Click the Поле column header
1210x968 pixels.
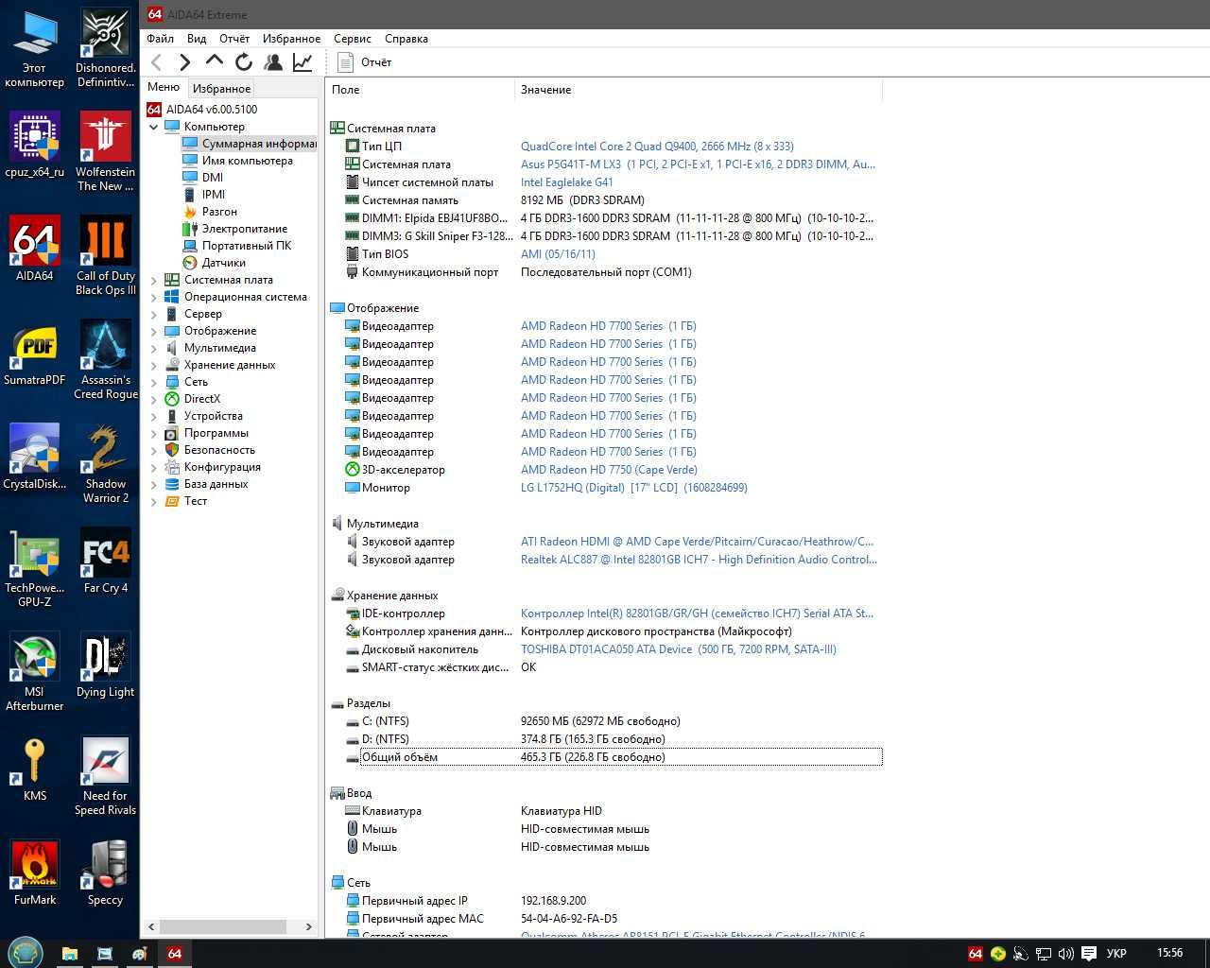click(x=421, y=90)
